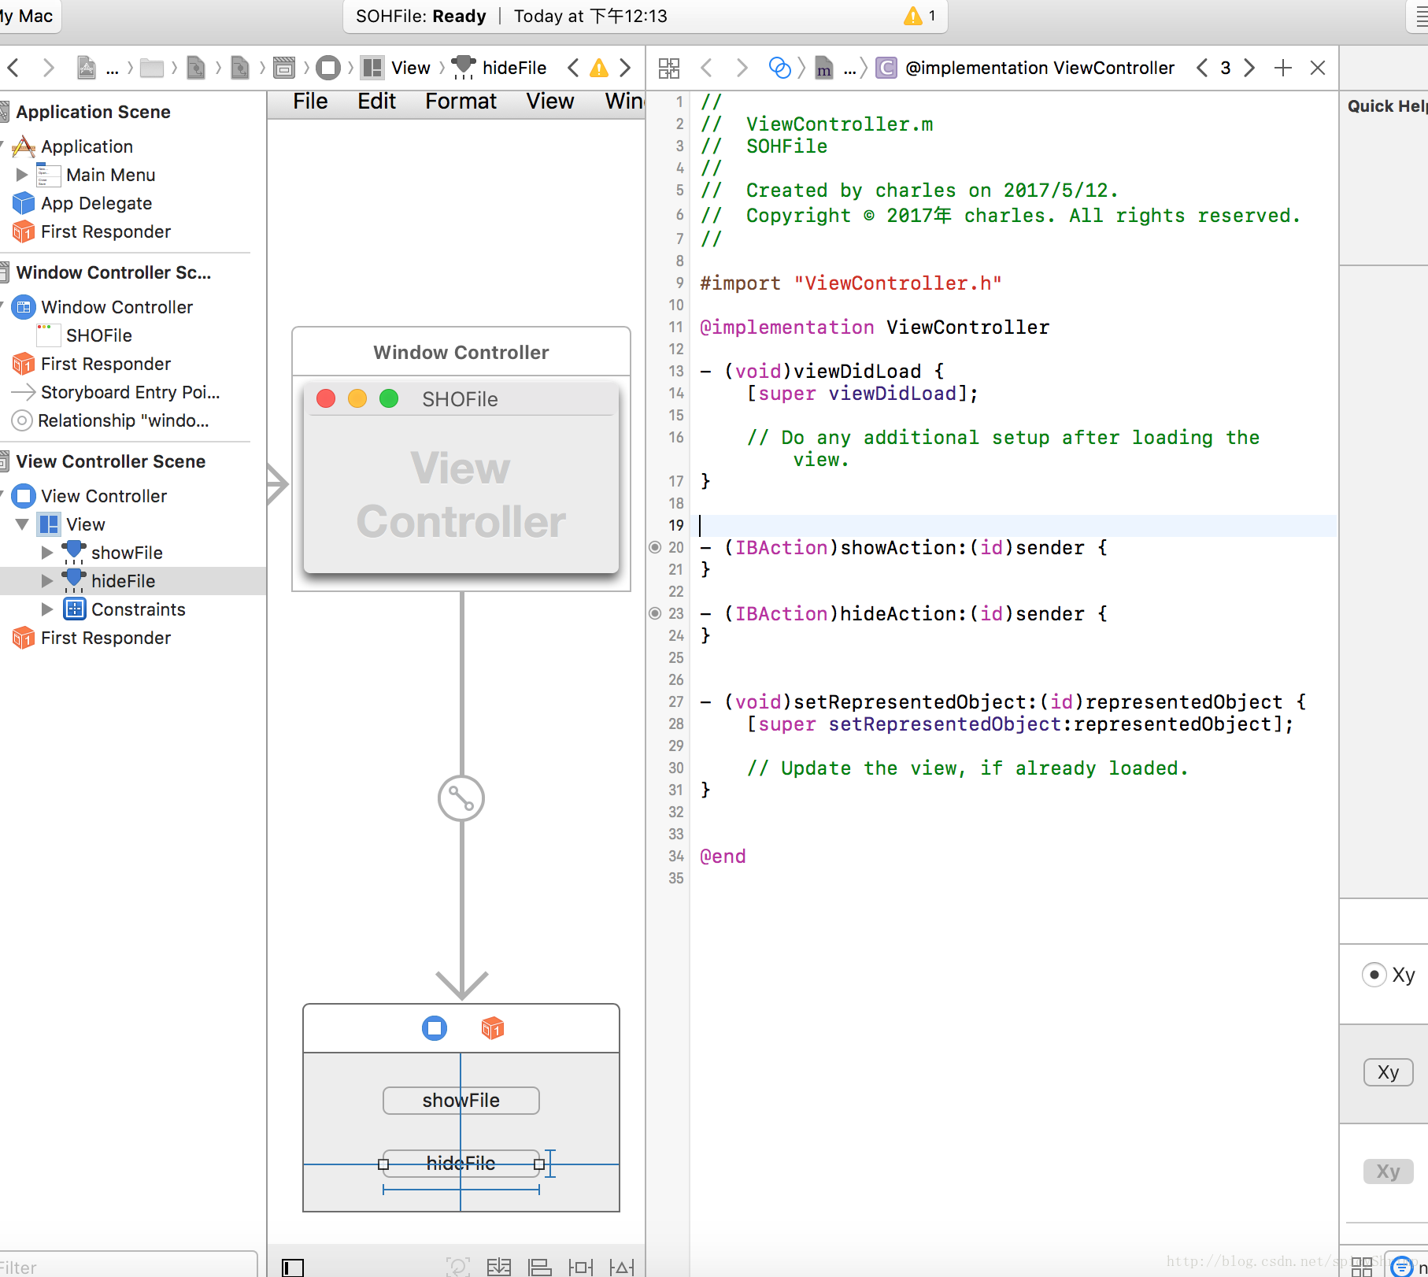
Task: Select the View Controller dock icon in scene
Action: [435, 1028]
